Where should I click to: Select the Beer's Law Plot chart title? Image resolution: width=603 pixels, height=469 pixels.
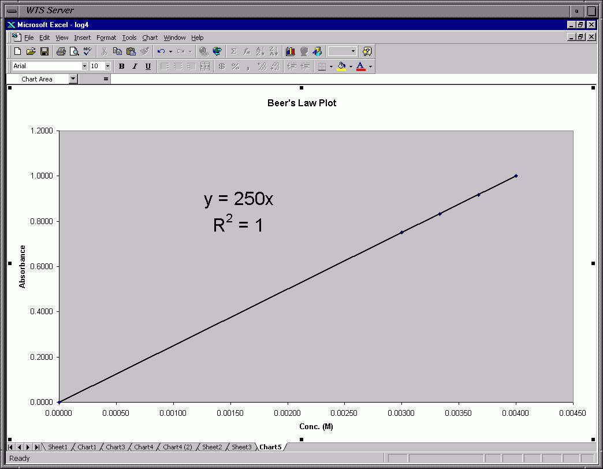(x=301, y=103)
